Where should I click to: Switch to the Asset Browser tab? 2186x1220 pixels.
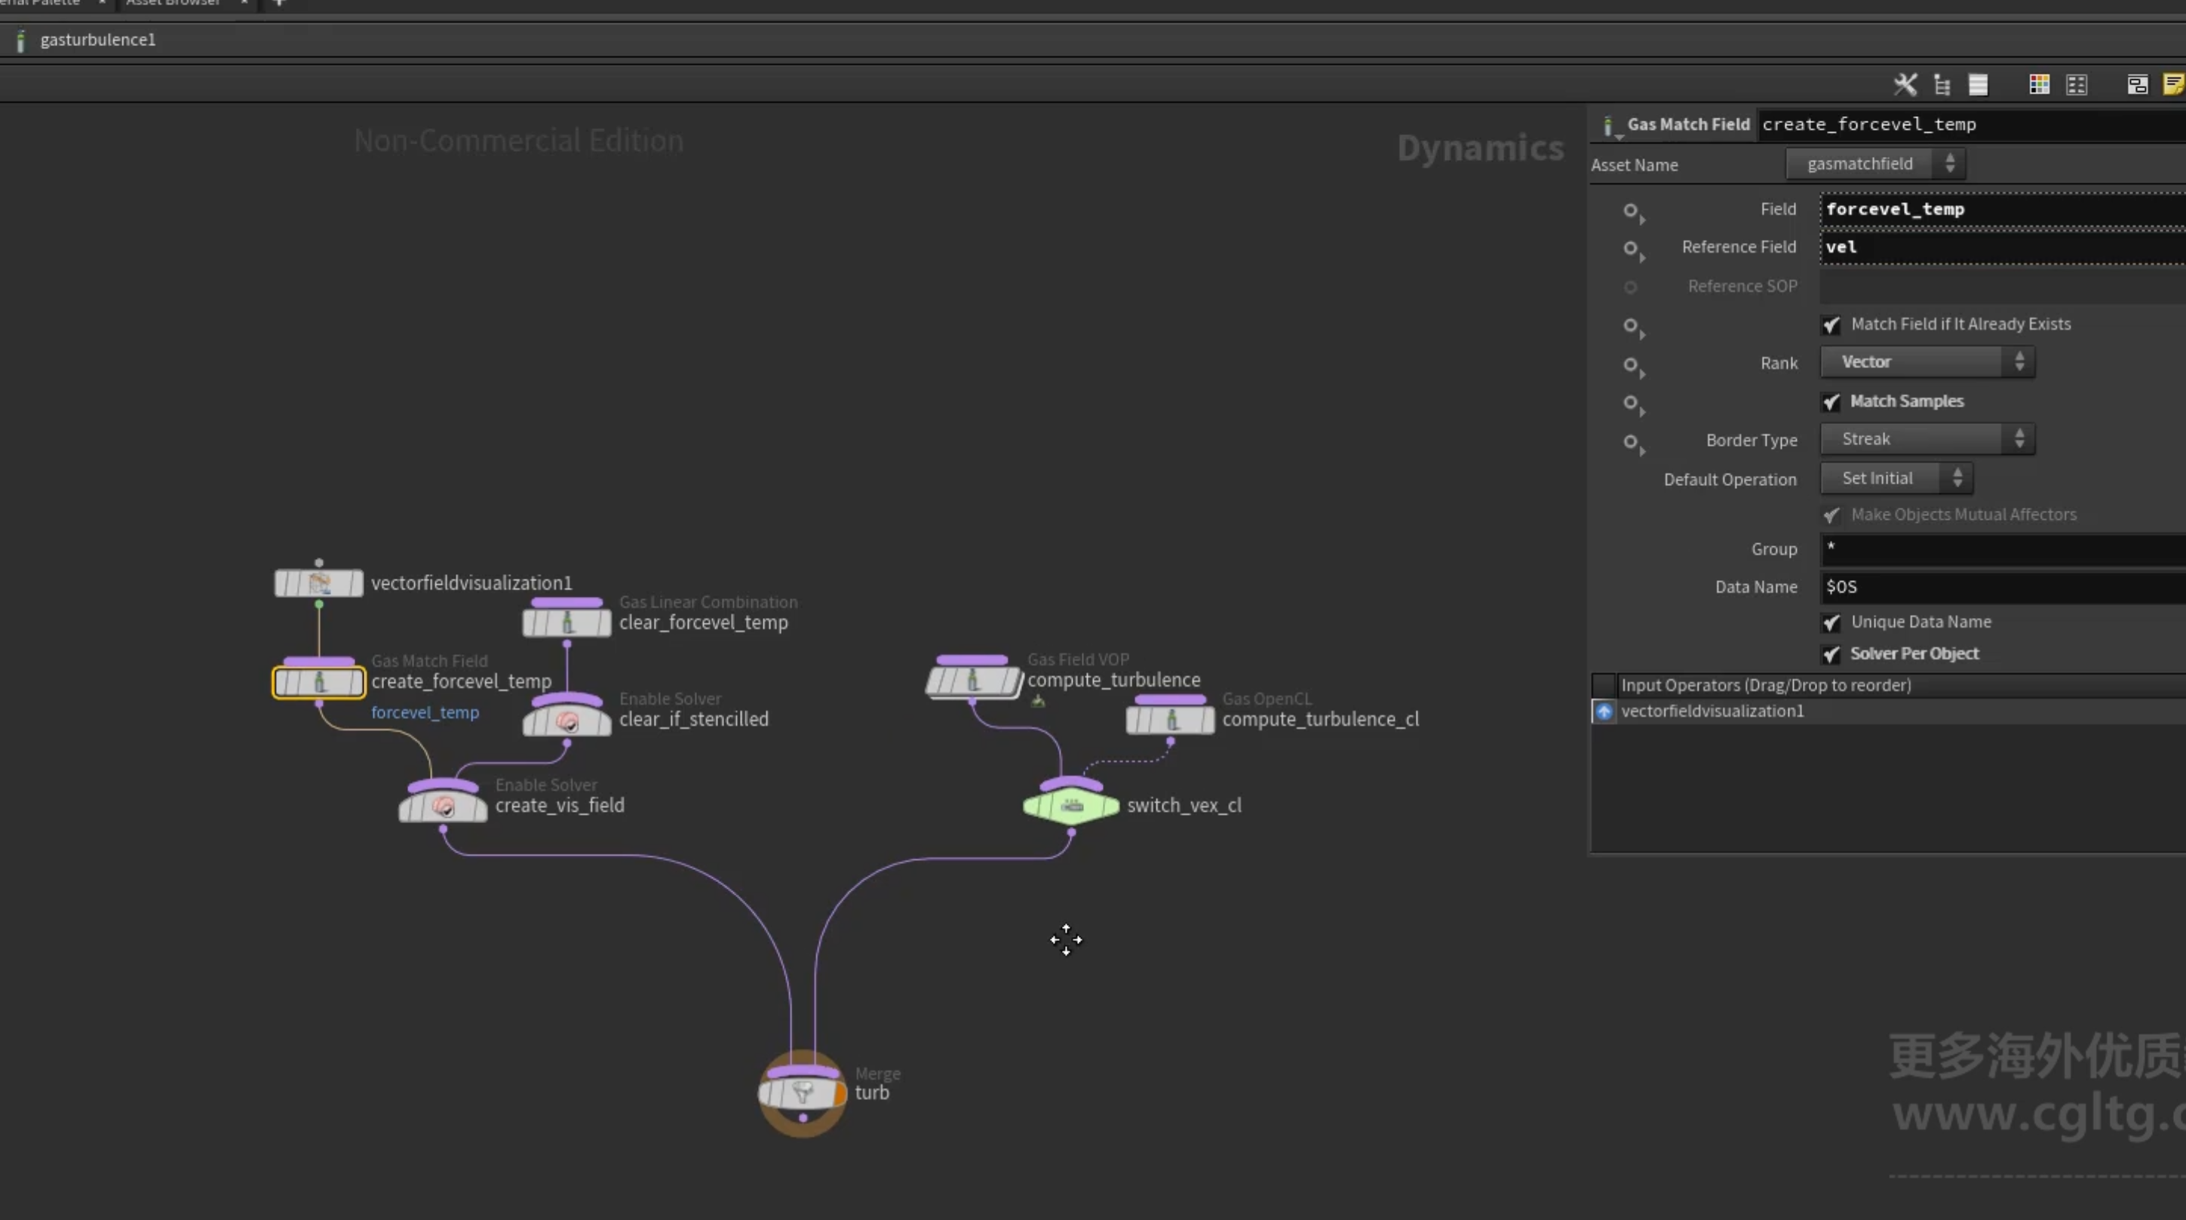(173, 2)
